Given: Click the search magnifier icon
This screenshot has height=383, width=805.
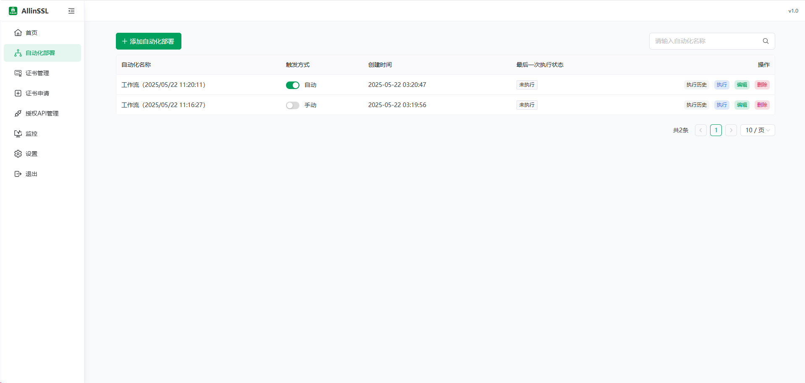Looking at the screenshot, I should pos(766,41).
